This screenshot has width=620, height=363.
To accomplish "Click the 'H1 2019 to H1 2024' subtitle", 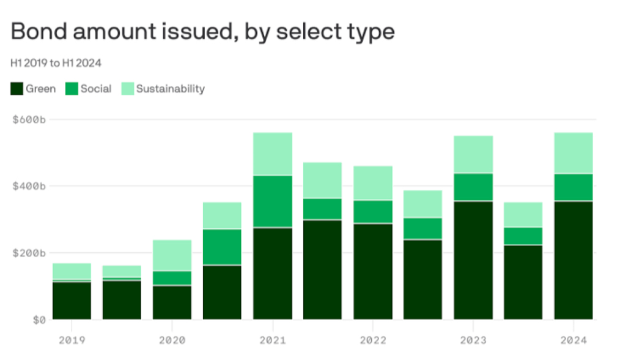I will point(56,62).
